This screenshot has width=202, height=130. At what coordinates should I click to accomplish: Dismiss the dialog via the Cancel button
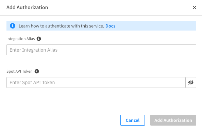pyautogui.click(x=133, y=120)
